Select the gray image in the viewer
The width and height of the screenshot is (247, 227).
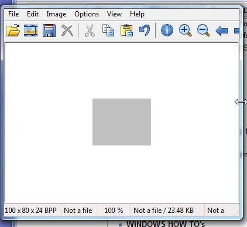tap(122, 122)
